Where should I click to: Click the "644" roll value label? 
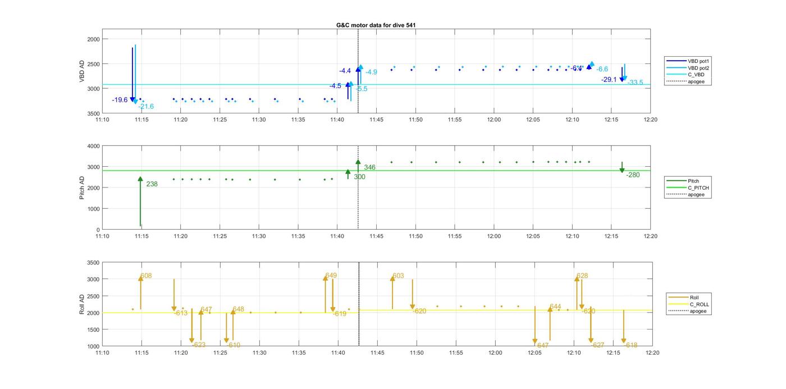point(555,306)
